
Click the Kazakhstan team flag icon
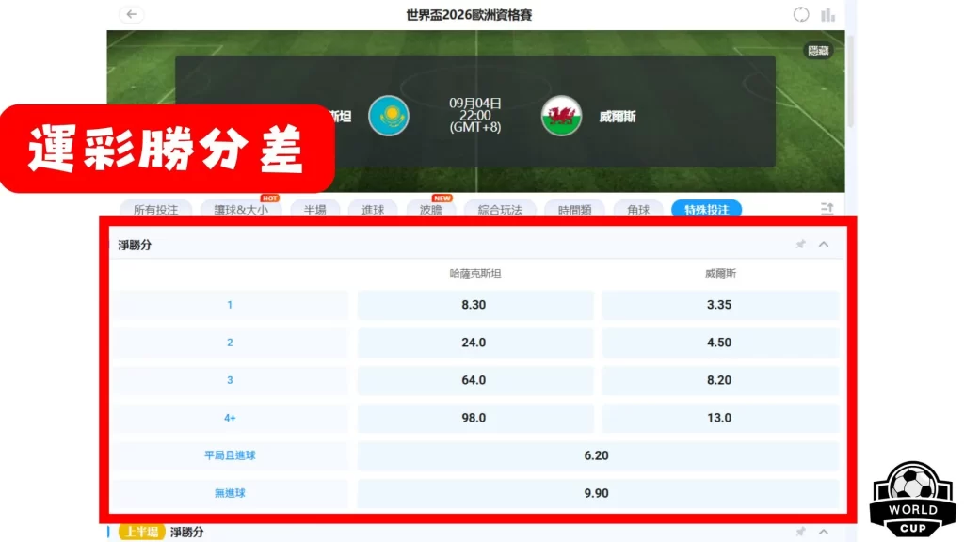pos(389,115)
